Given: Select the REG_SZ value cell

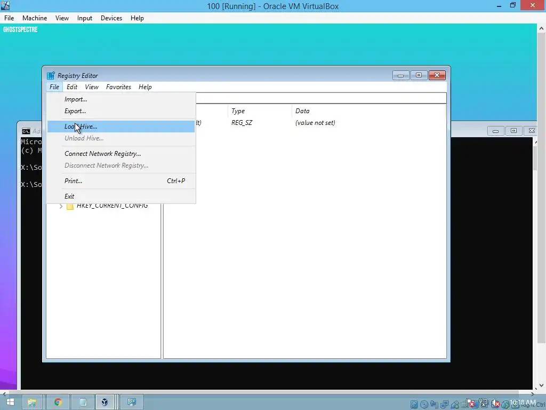Looking at the screenshot, I should tap(242, 123).
